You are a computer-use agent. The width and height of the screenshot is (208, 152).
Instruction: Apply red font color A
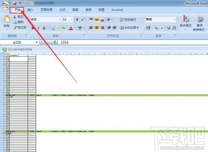tap(71, 28)
